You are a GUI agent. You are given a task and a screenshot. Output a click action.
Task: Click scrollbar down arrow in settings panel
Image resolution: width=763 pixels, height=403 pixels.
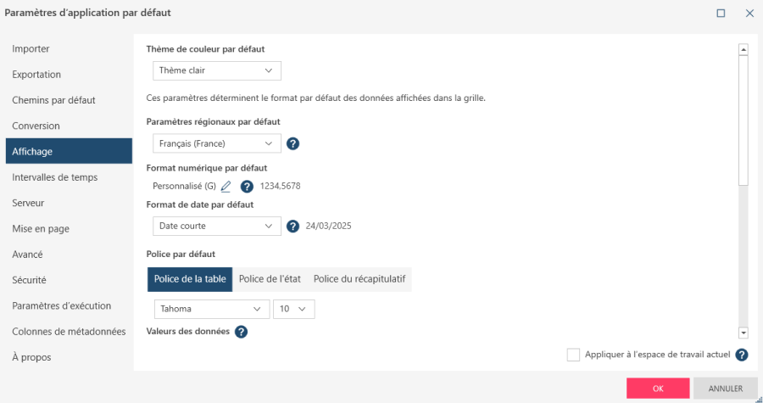(x=744, y=333)
